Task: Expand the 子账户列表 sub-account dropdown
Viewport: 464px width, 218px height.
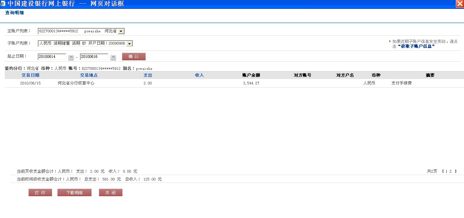Action: (x=129, y=44)
